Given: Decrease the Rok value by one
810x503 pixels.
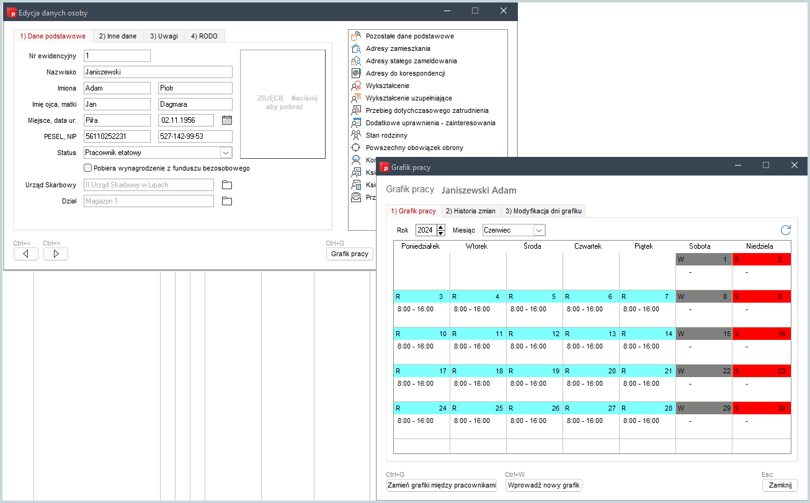Looking at the screenshot, I should point(441,233).
